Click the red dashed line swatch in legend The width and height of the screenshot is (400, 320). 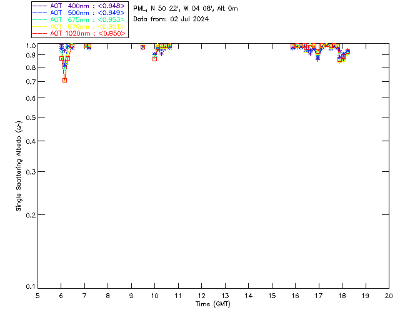40,33
